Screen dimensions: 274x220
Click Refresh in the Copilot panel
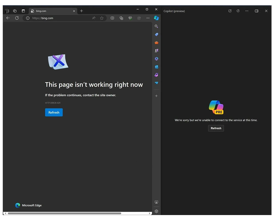pos(216,128)
